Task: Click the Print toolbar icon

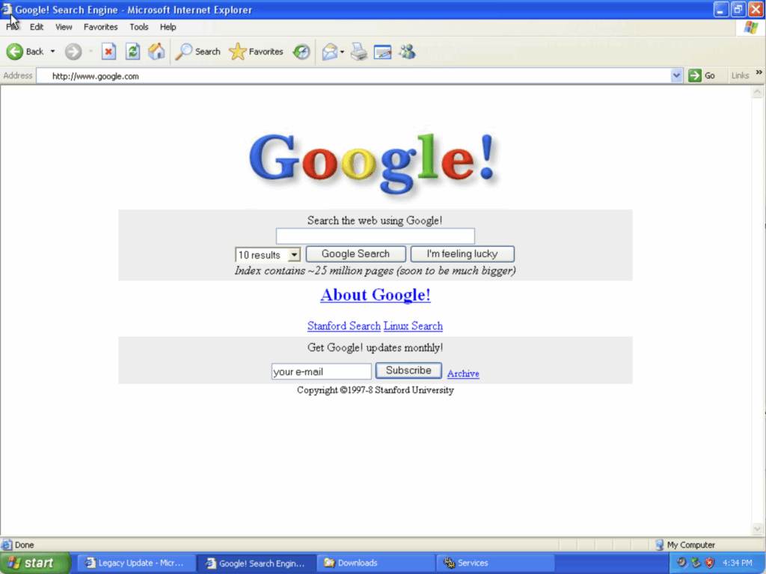Action: click(x=359, y=52)
